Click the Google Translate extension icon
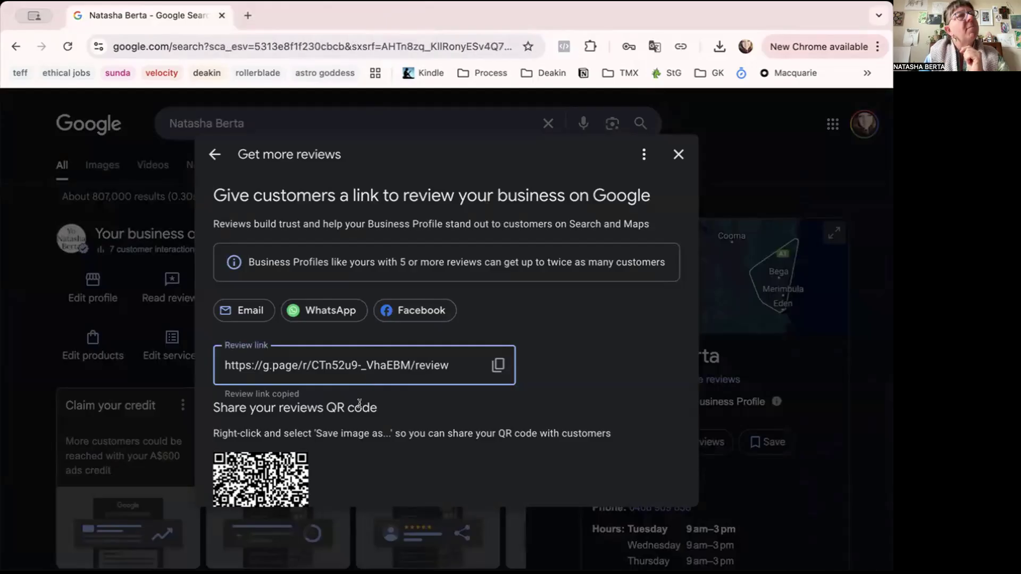Screen dimensions: 1021x574 pyautogui.click(x=655, y=47)
